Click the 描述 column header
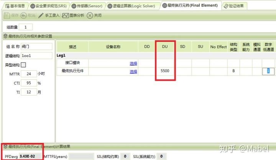The width and height of the screenshot is (276, 160). pos(72,47)
